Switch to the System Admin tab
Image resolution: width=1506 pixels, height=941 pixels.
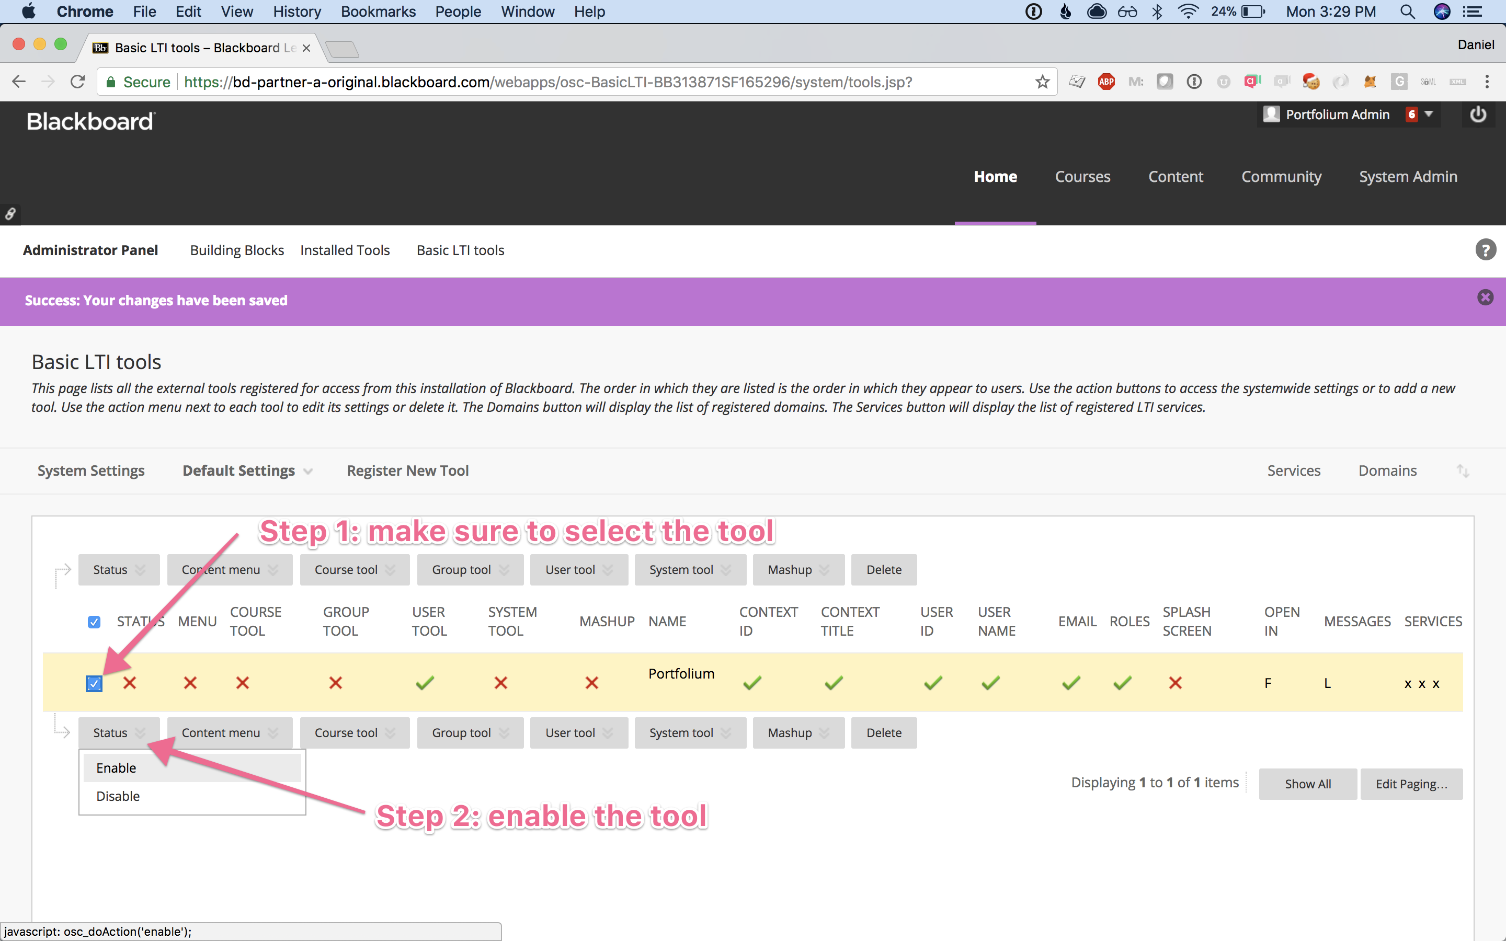pos(1408,177)
